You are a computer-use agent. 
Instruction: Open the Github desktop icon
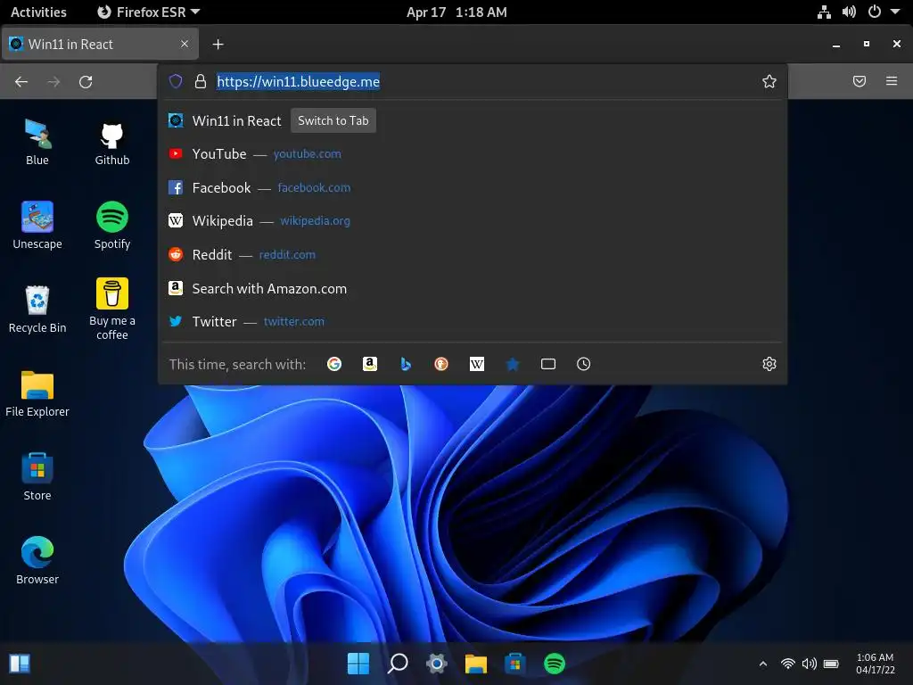(111, 142)
